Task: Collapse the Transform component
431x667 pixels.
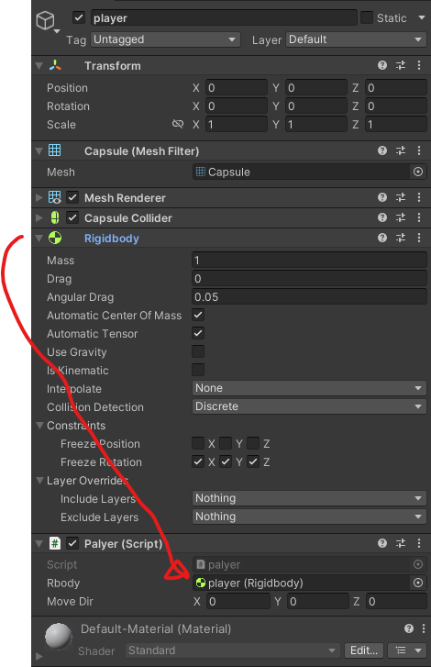Action: [39, 65]
